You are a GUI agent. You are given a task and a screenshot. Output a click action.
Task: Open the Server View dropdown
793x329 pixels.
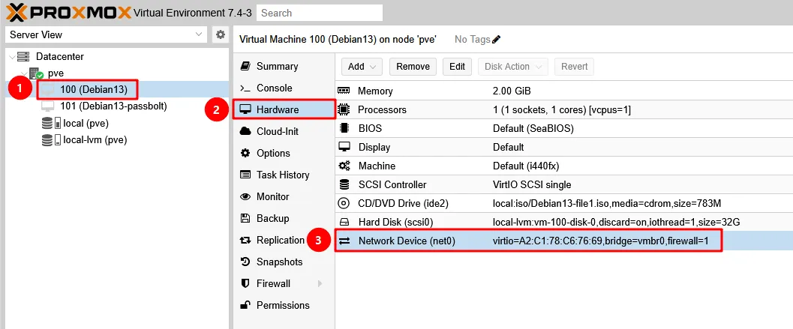(107, 35)
